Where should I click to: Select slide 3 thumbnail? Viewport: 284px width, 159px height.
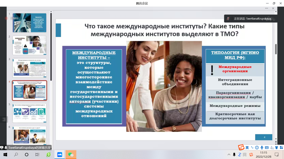[29, 68]
